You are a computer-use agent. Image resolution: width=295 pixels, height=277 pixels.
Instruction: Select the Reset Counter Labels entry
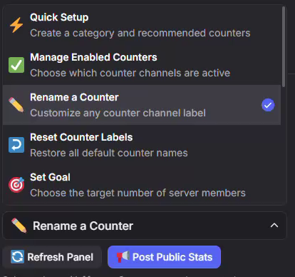pyautogui.click(x=142, y=145)
